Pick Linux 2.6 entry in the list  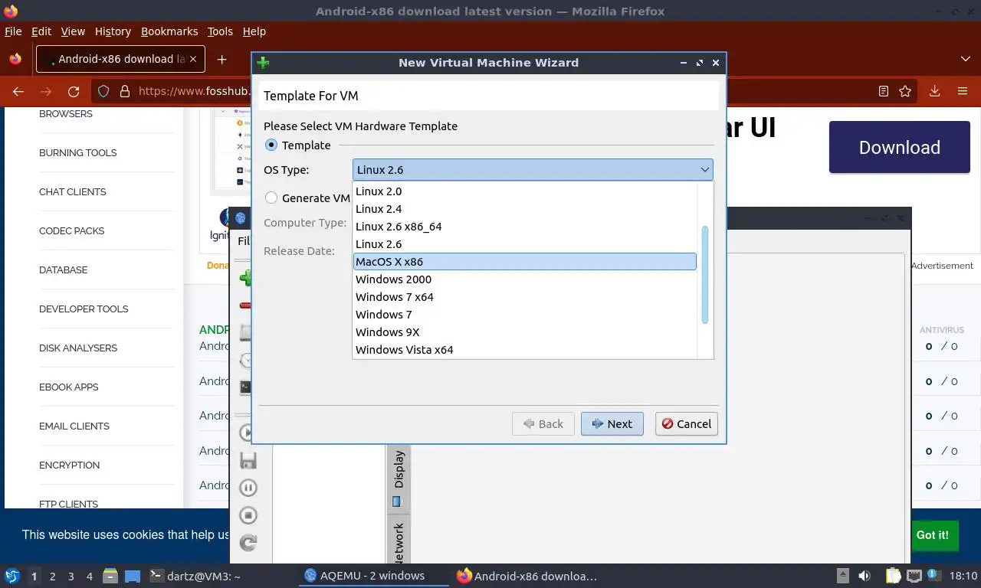[x=525, y=244]
